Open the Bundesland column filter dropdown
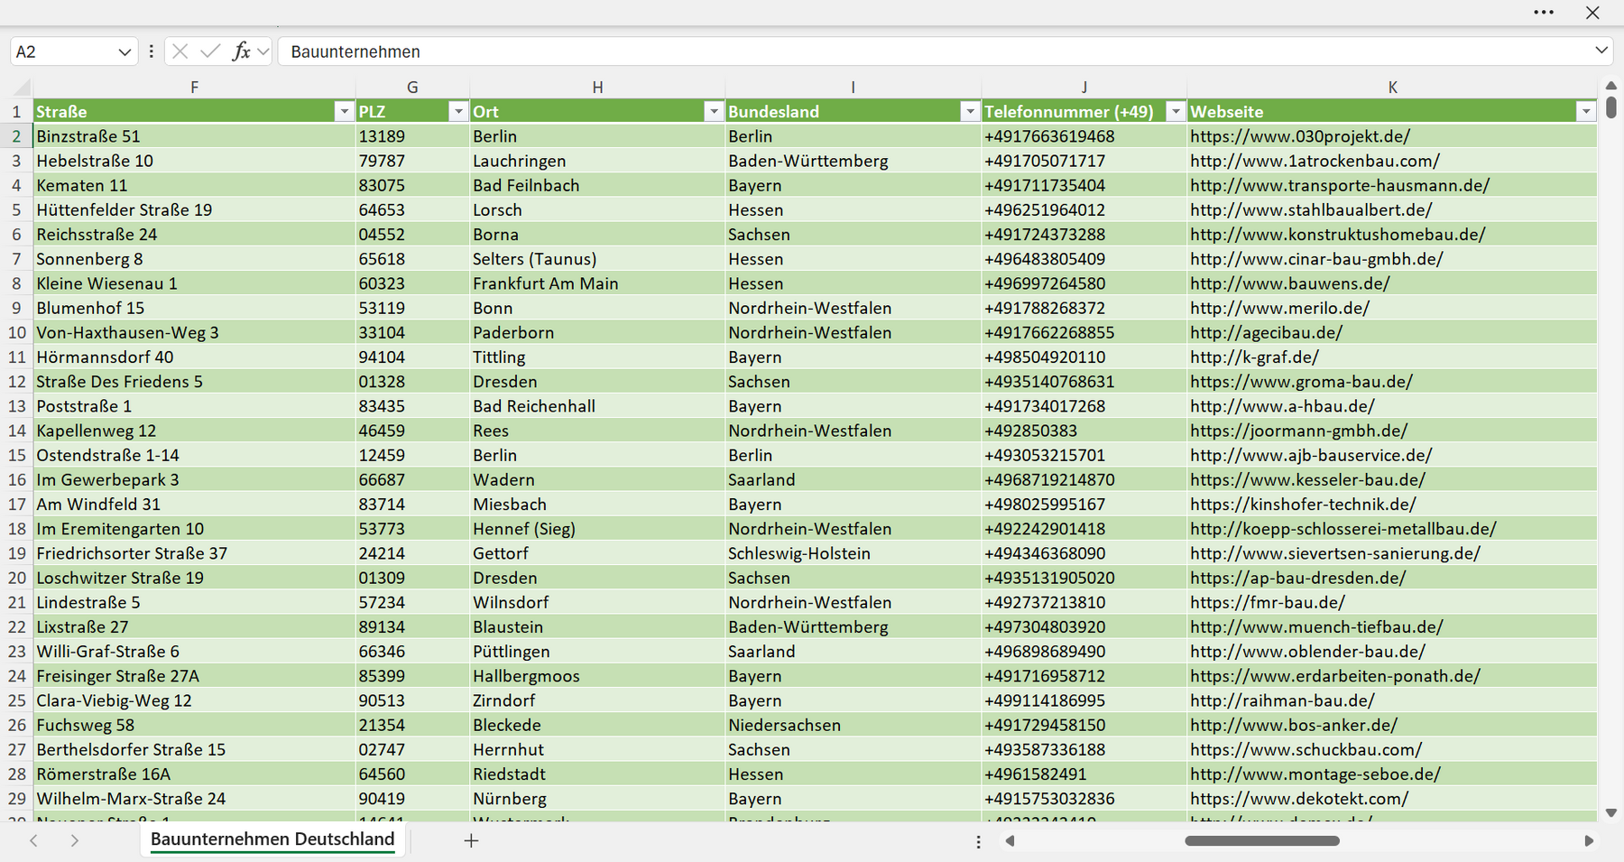 970,111
